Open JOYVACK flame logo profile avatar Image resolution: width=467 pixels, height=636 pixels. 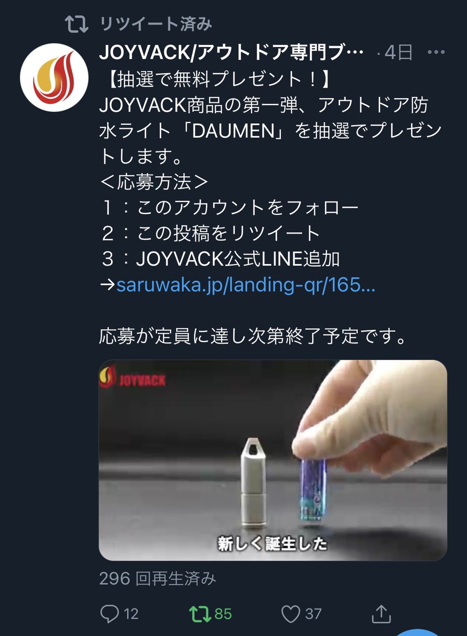click(x=54, y=77)
